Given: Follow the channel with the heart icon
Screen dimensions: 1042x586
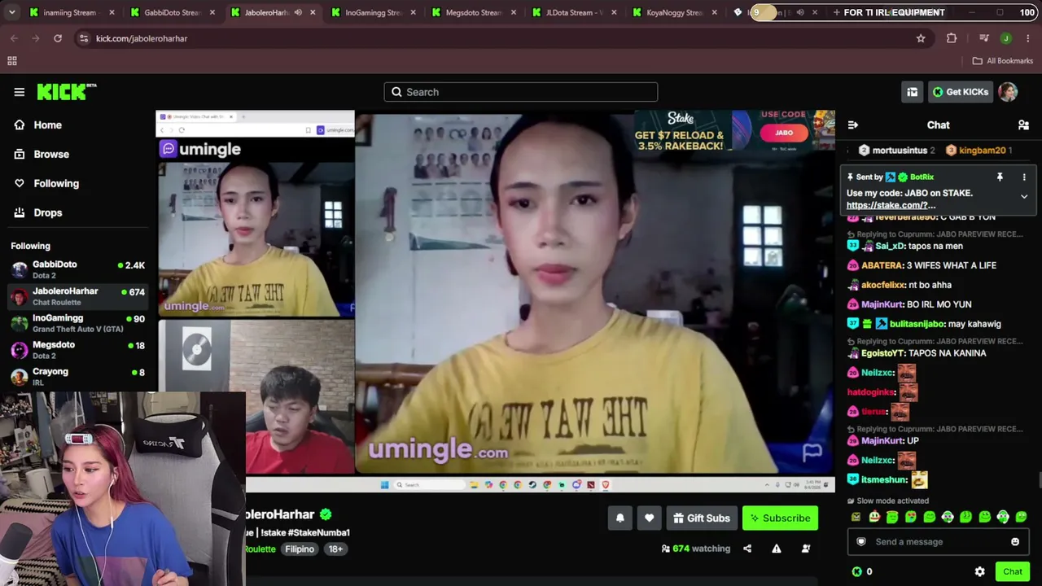Looking at the screenshot, I should pos(649,518).
